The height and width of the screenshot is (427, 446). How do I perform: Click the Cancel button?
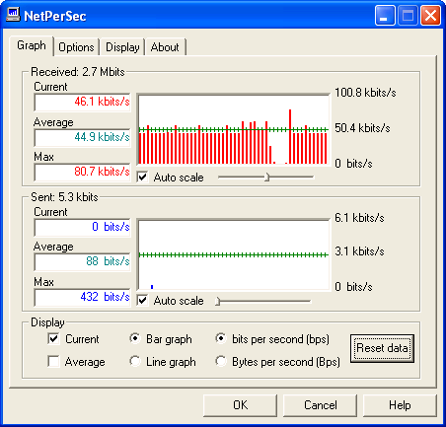click(x=320, y=405)
